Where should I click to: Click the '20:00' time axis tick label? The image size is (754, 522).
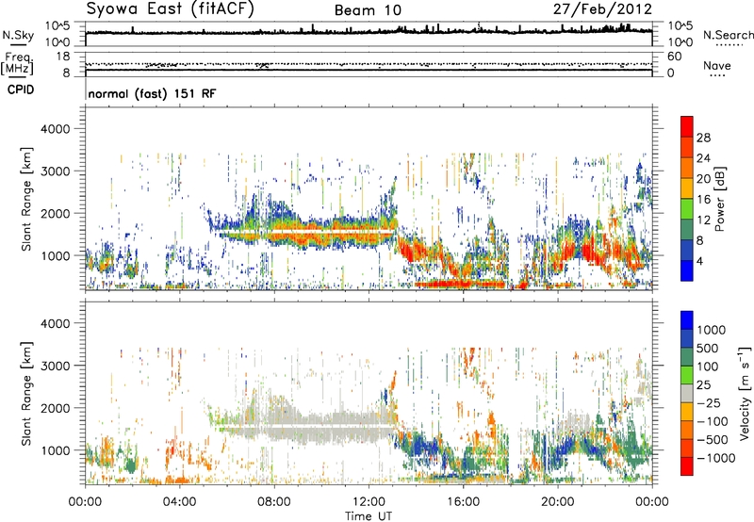pyautogui.click(x=557, y=502)
